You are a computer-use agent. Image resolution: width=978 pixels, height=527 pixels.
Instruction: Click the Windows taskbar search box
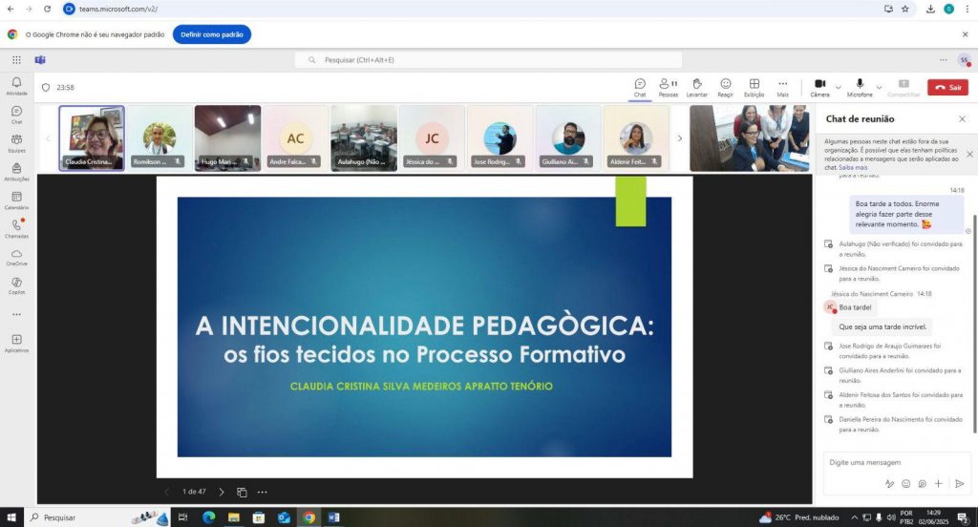click(96, 517)
